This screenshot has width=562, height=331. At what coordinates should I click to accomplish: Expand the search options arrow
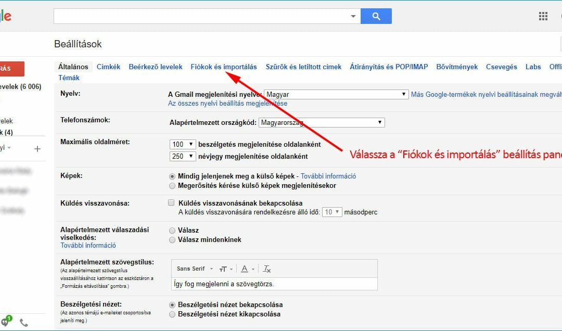point(353,16)
